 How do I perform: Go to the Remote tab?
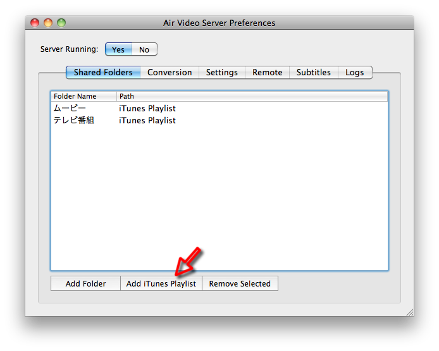(268, 73)
